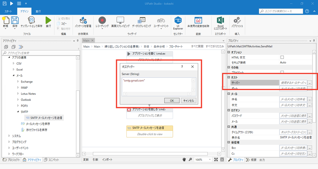
Task: Close the Main document tab
Action: 92,40
